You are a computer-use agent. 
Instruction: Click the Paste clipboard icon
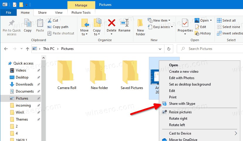click(x=40, y=23)
